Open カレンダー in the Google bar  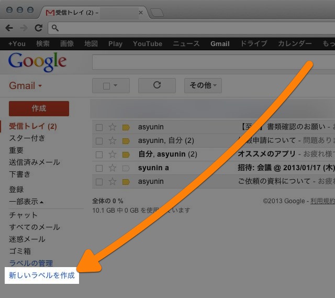pyautogui.click(x=295, y=43)
